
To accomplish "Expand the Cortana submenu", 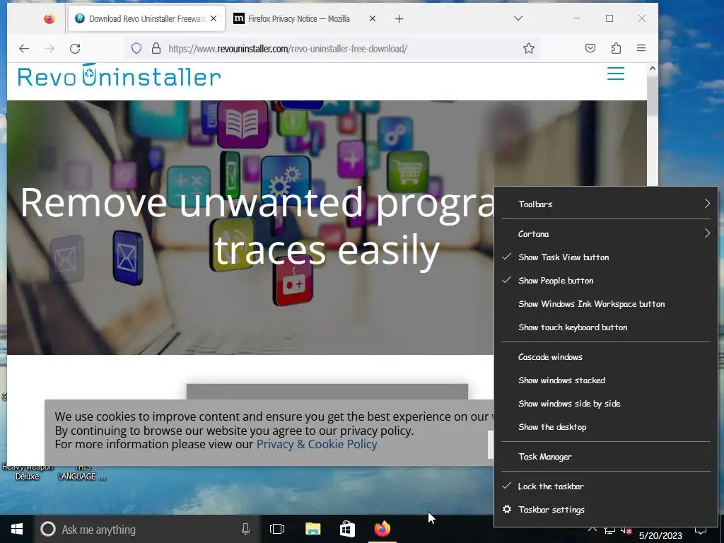I will [x=605, y=233].
